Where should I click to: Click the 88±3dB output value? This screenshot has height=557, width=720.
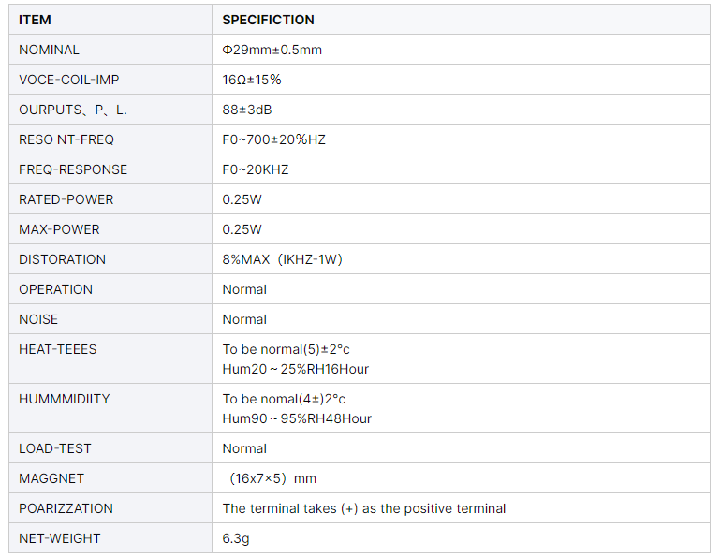(x=247, y=110)
